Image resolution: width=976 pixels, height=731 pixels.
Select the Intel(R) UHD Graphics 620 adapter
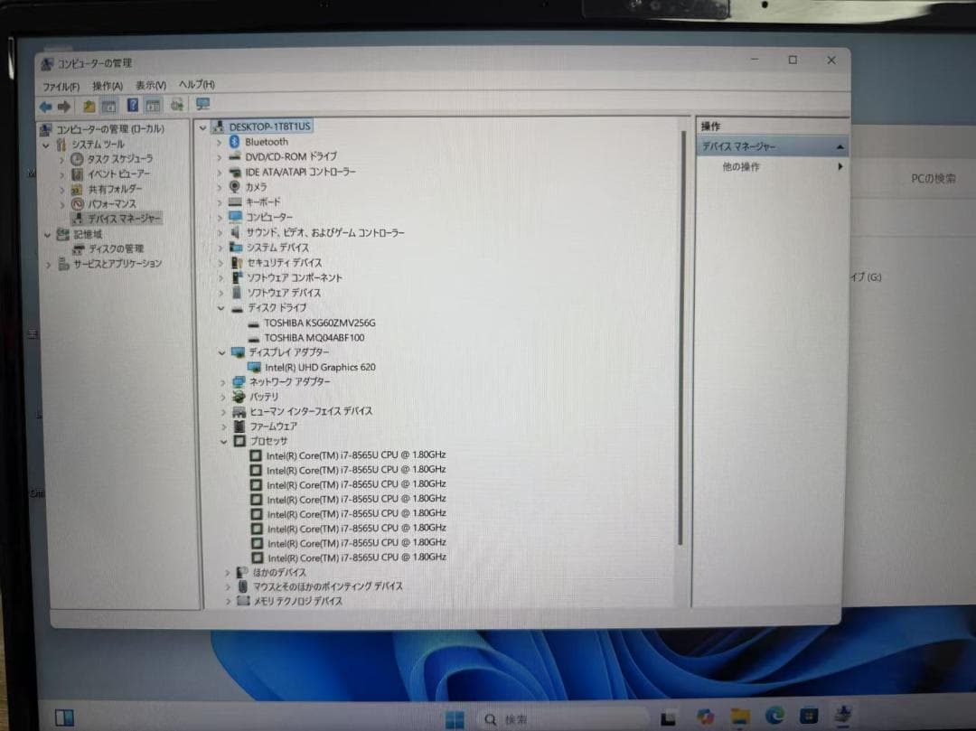(320, 368)
